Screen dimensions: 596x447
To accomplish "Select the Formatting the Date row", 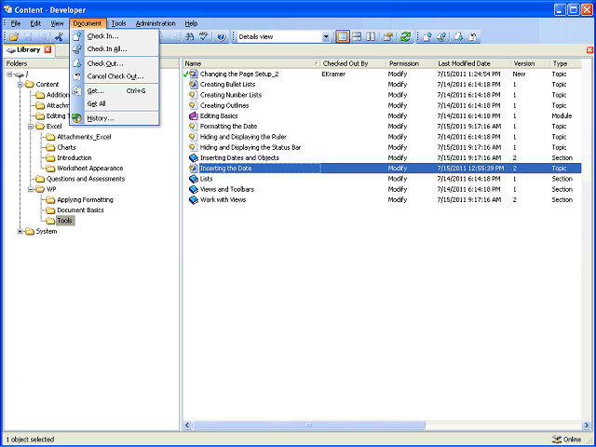I will [x=382, y=127].
